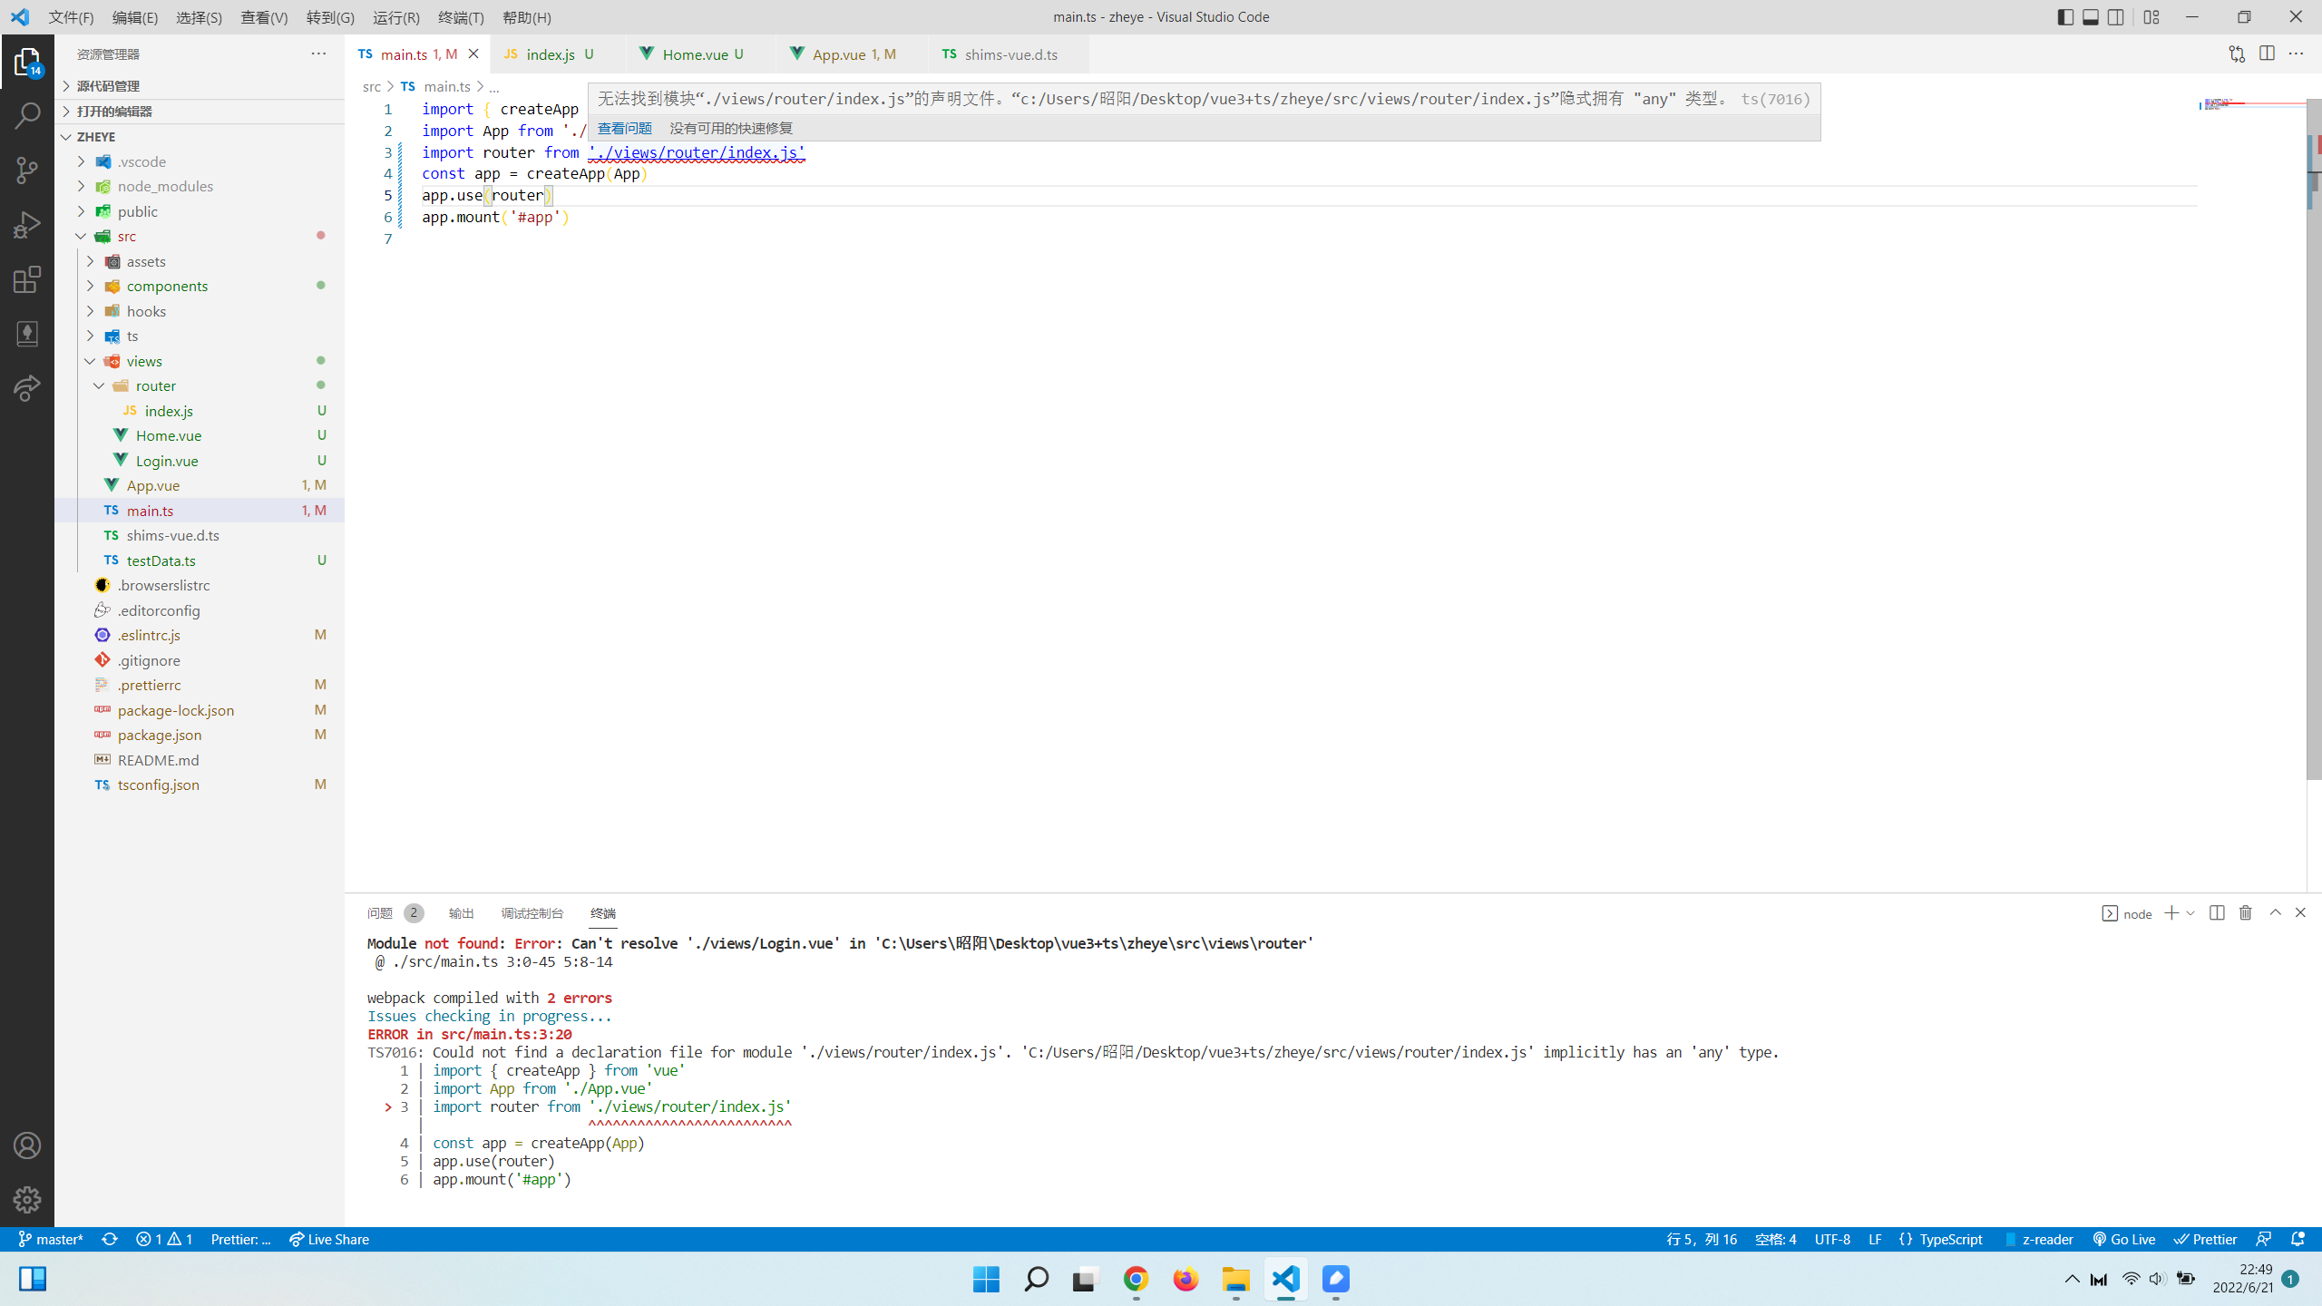Open tsconfig.json in file tree
The image size is (2322, 1306).
200,785
